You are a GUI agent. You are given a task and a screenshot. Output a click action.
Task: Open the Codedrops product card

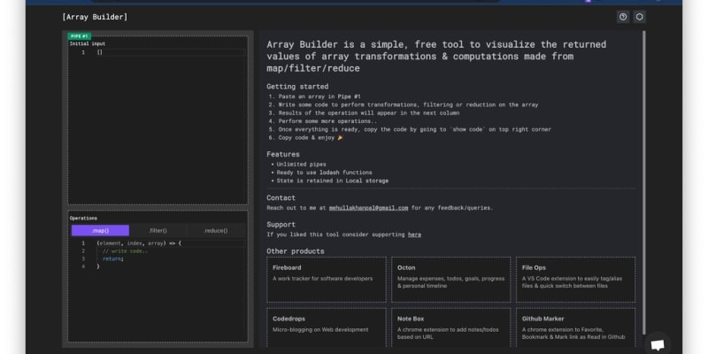pos(327,327)
